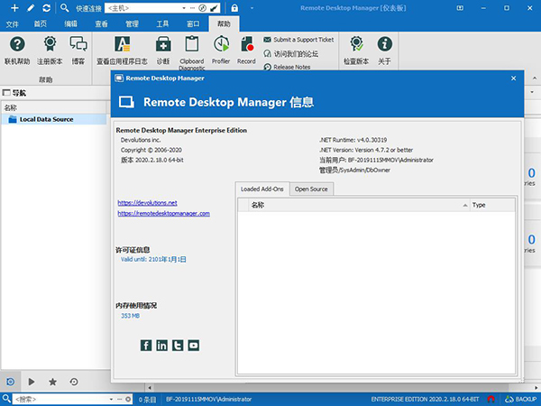The width and height of the screenshot is (541, 406).
Task: Open the Facebook social icon
Action: click(x=146, y=346)
